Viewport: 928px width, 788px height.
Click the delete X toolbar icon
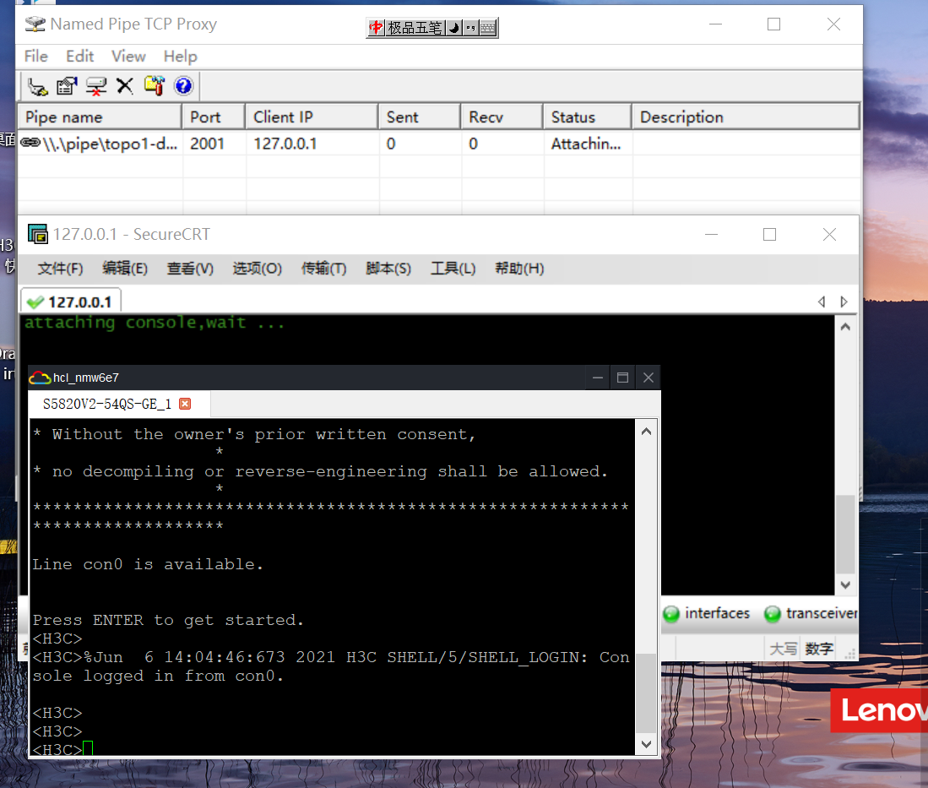point(125,86)
